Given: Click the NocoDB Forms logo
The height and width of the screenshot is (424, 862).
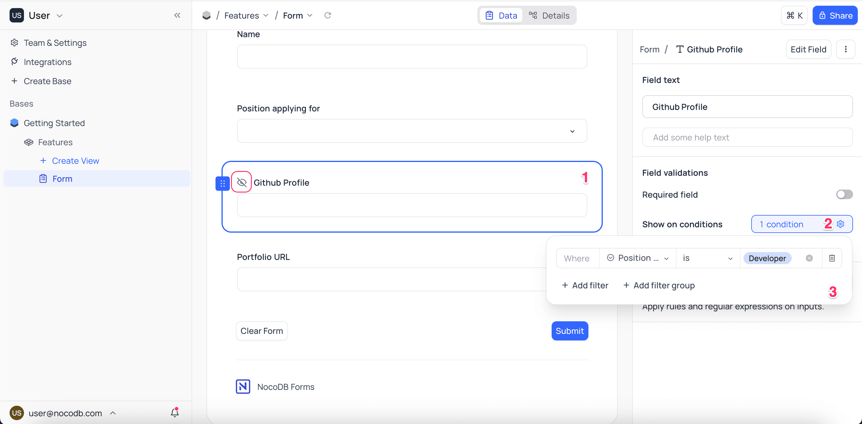Looking at the screenshot, I should click(x=243, y=387).
